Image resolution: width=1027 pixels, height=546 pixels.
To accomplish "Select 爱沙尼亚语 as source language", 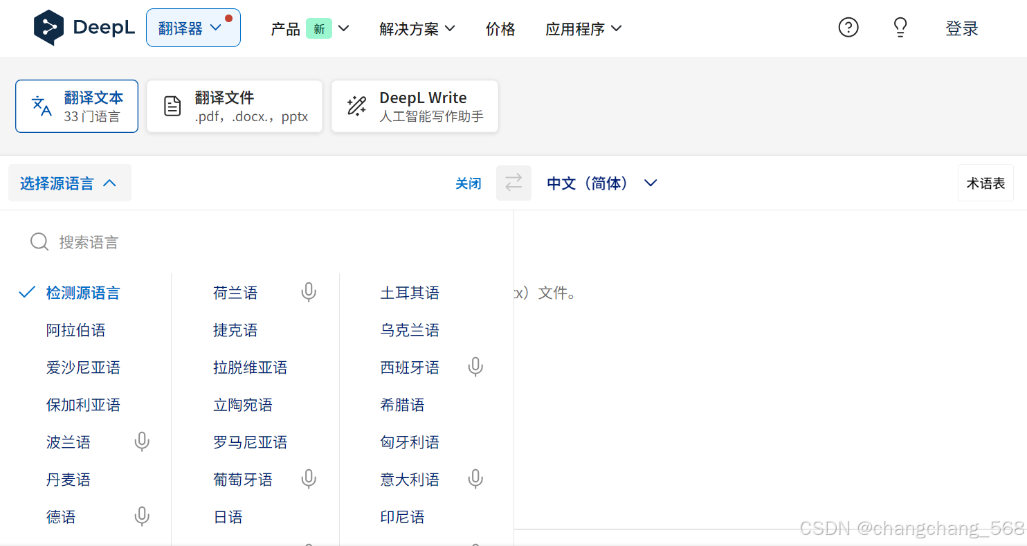I will [x=83, y=367].
